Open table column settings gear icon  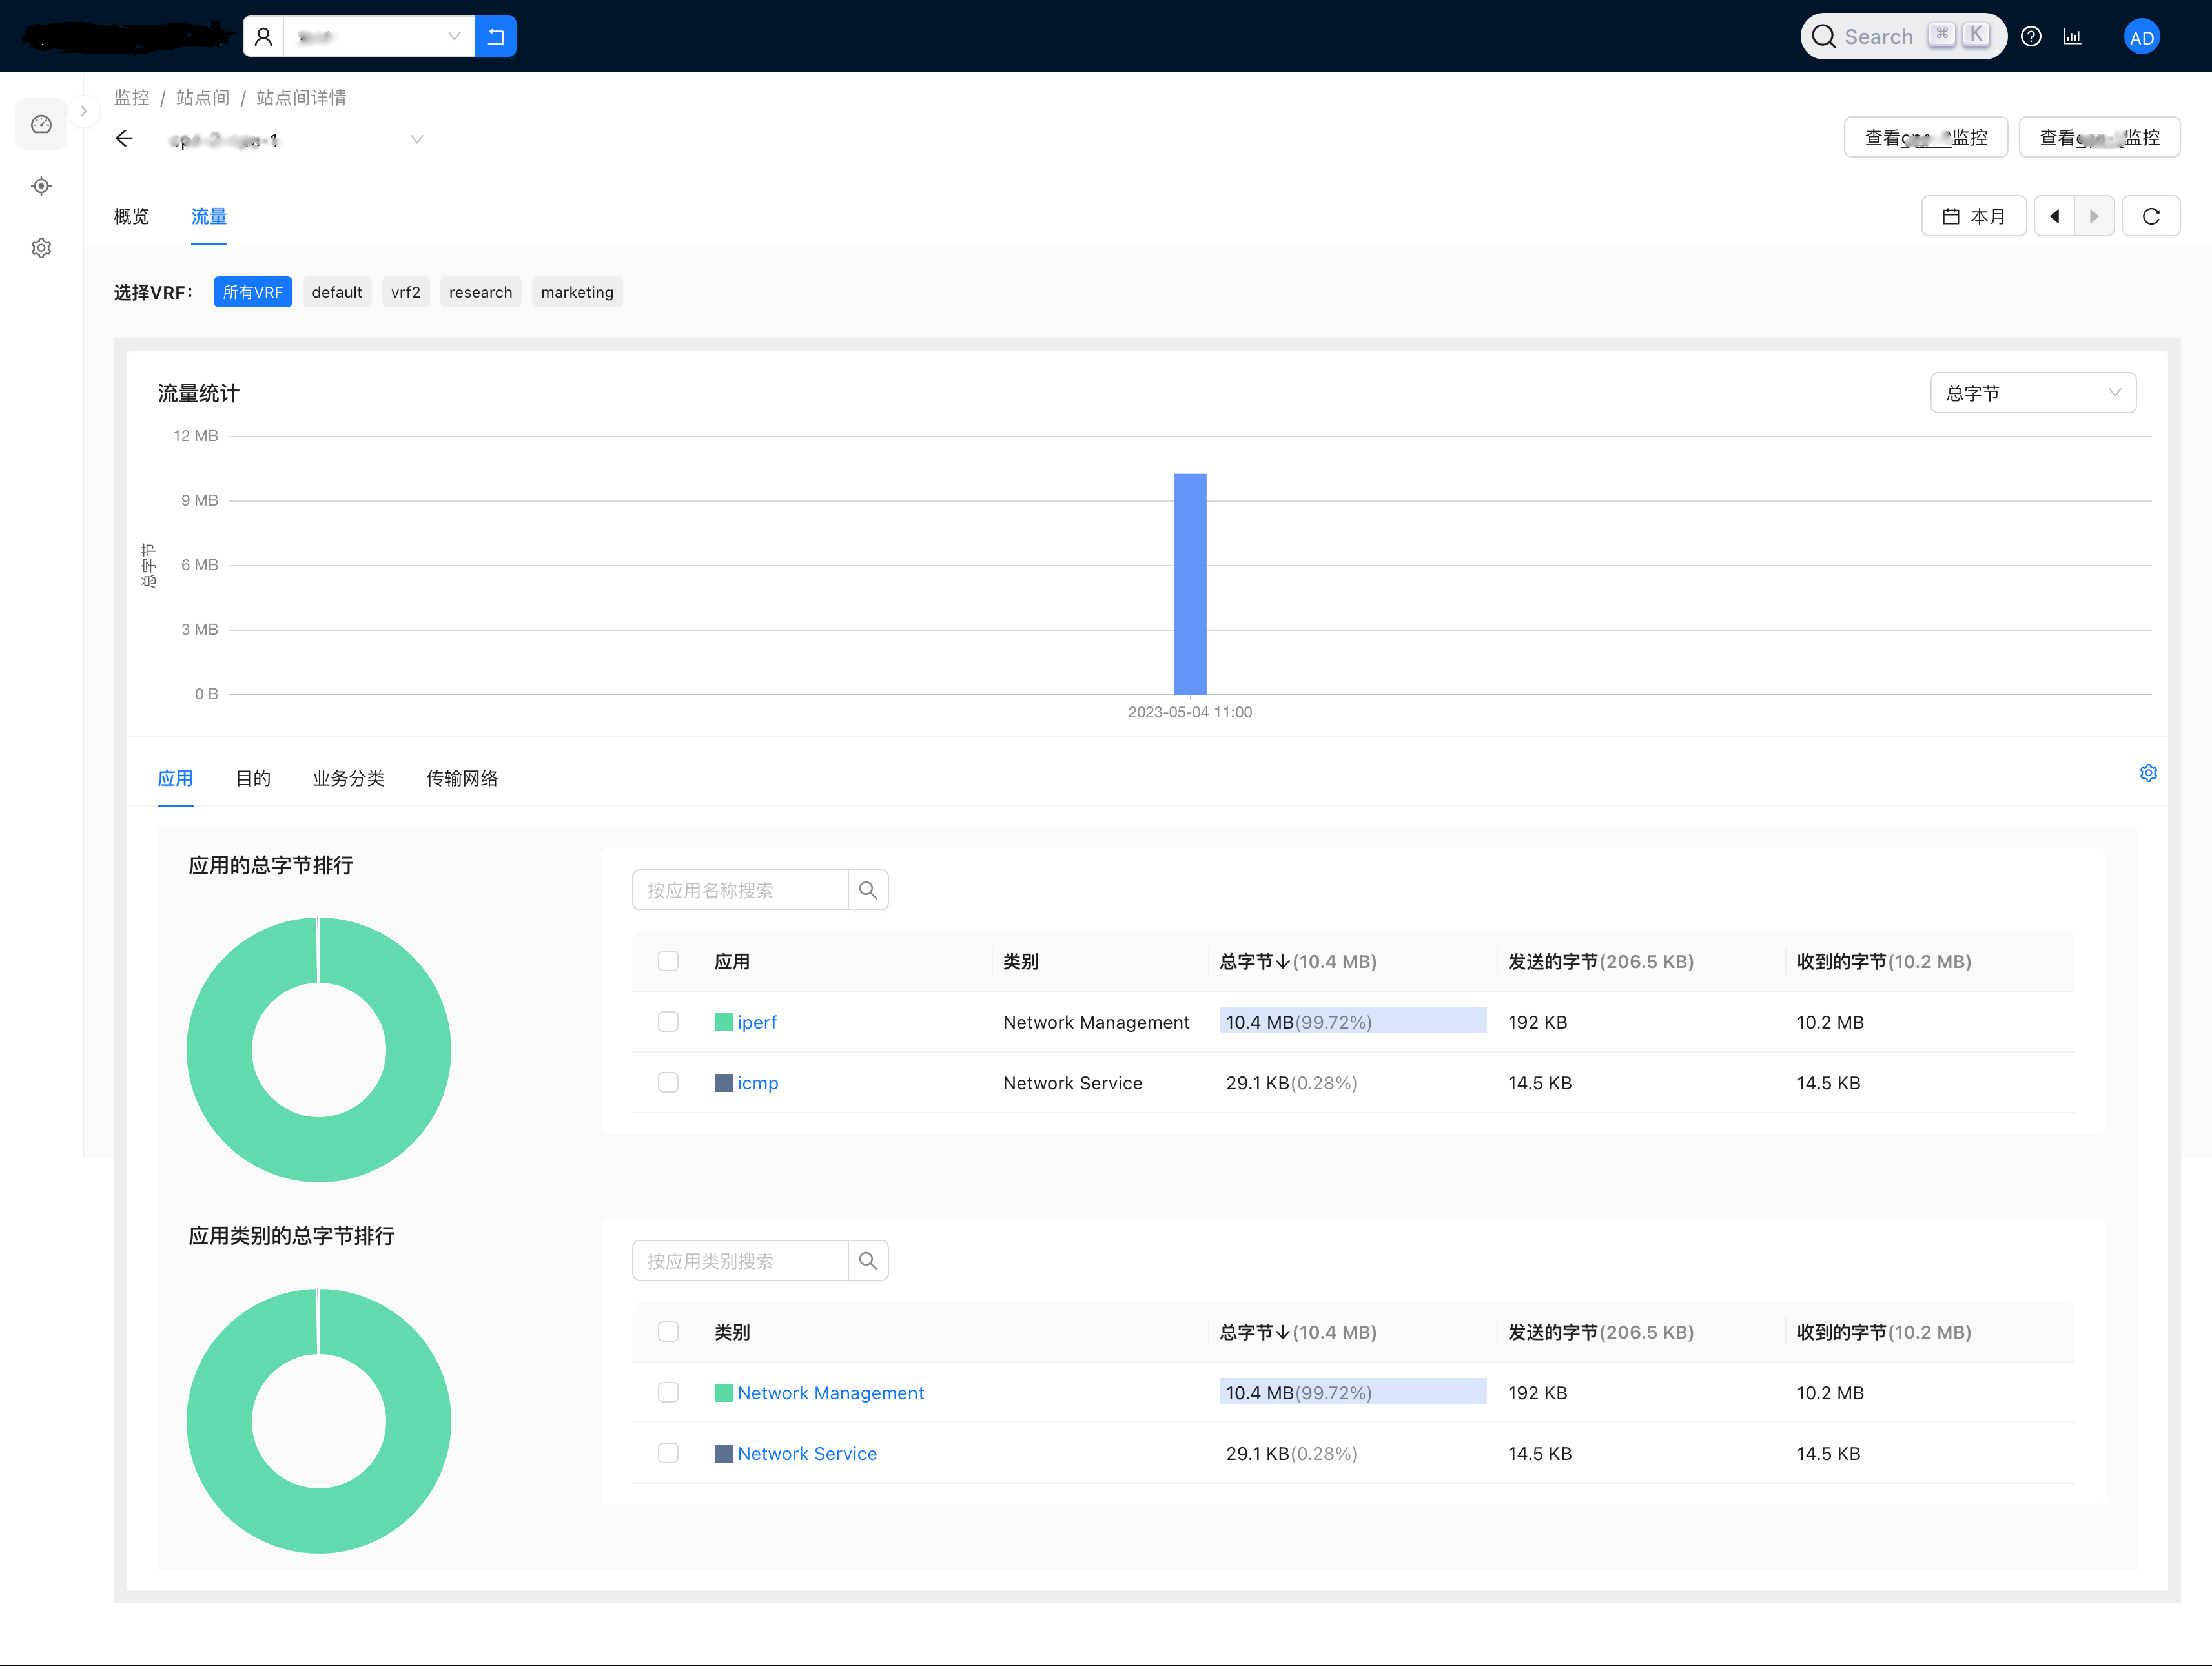2148,773
